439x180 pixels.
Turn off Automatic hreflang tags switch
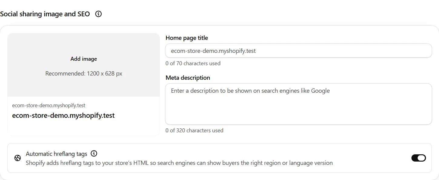tap(419, 158)
